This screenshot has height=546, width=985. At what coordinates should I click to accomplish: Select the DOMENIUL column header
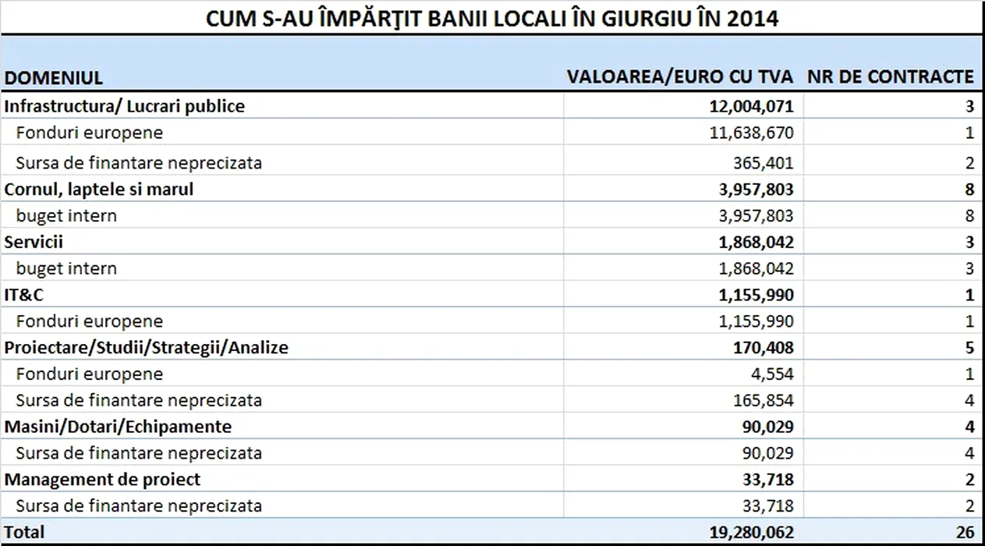[x=54, y=77]
